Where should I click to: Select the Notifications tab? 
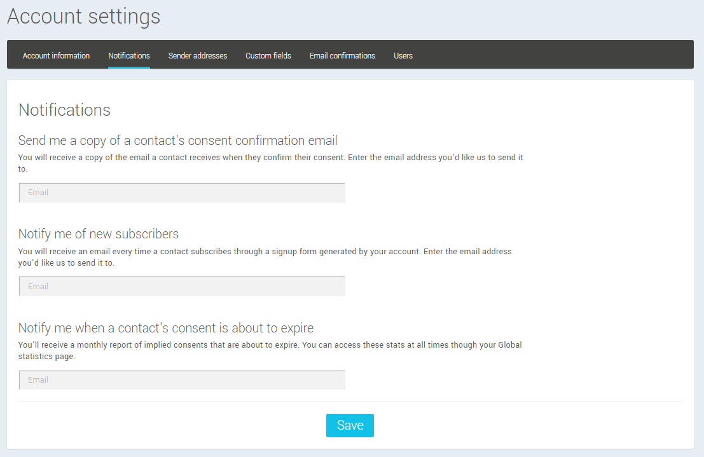pos(129,56)
